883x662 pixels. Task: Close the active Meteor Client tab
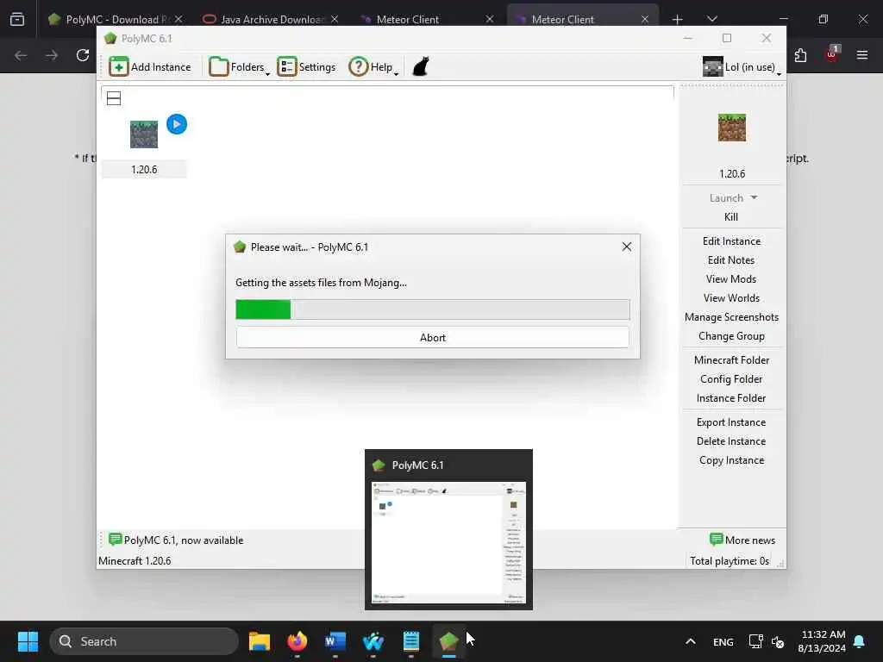(645, 19)
